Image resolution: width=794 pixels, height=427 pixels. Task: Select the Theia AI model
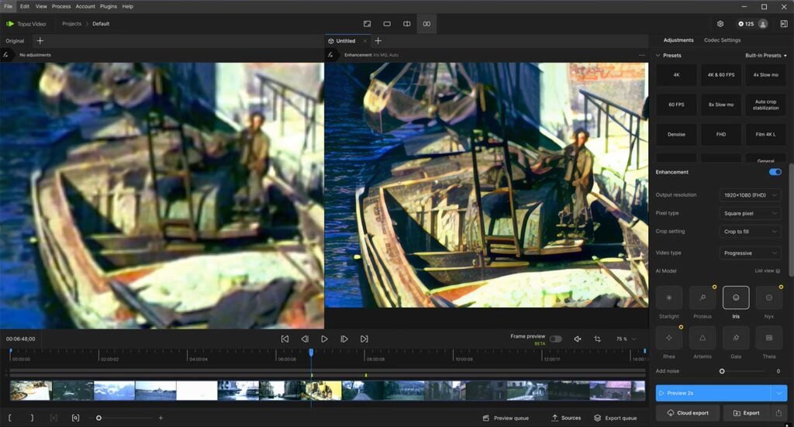point(768,339)
